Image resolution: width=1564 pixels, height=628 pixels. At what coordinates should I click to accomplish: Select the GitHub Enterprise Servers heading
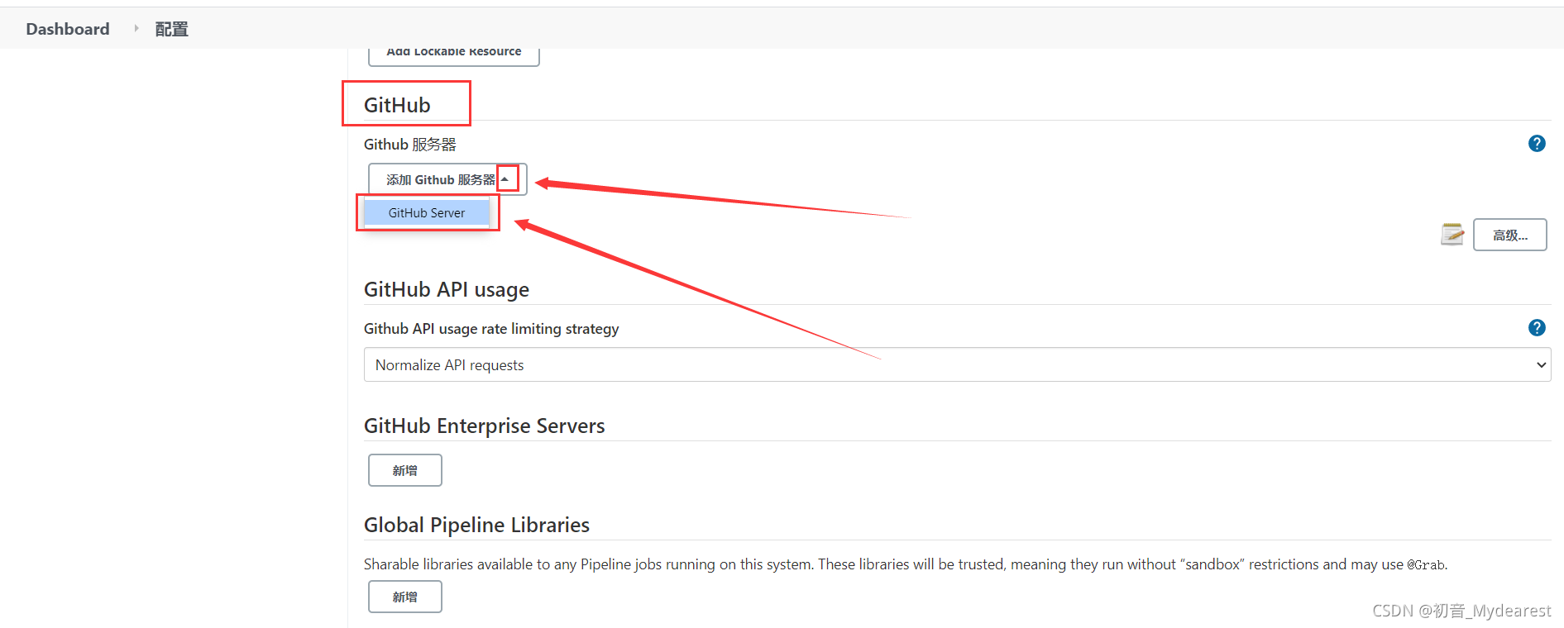pyautogui.click(x=485, y=426)
